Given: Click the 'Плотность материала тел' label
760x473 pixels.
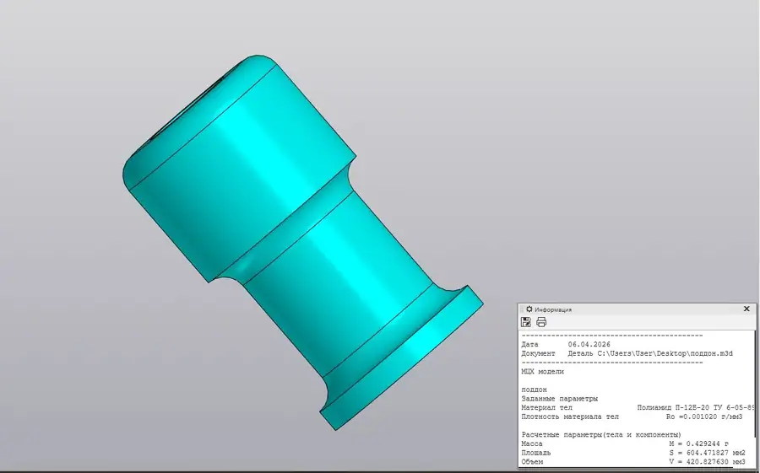Looking at the screenshot, I should 570,417.
